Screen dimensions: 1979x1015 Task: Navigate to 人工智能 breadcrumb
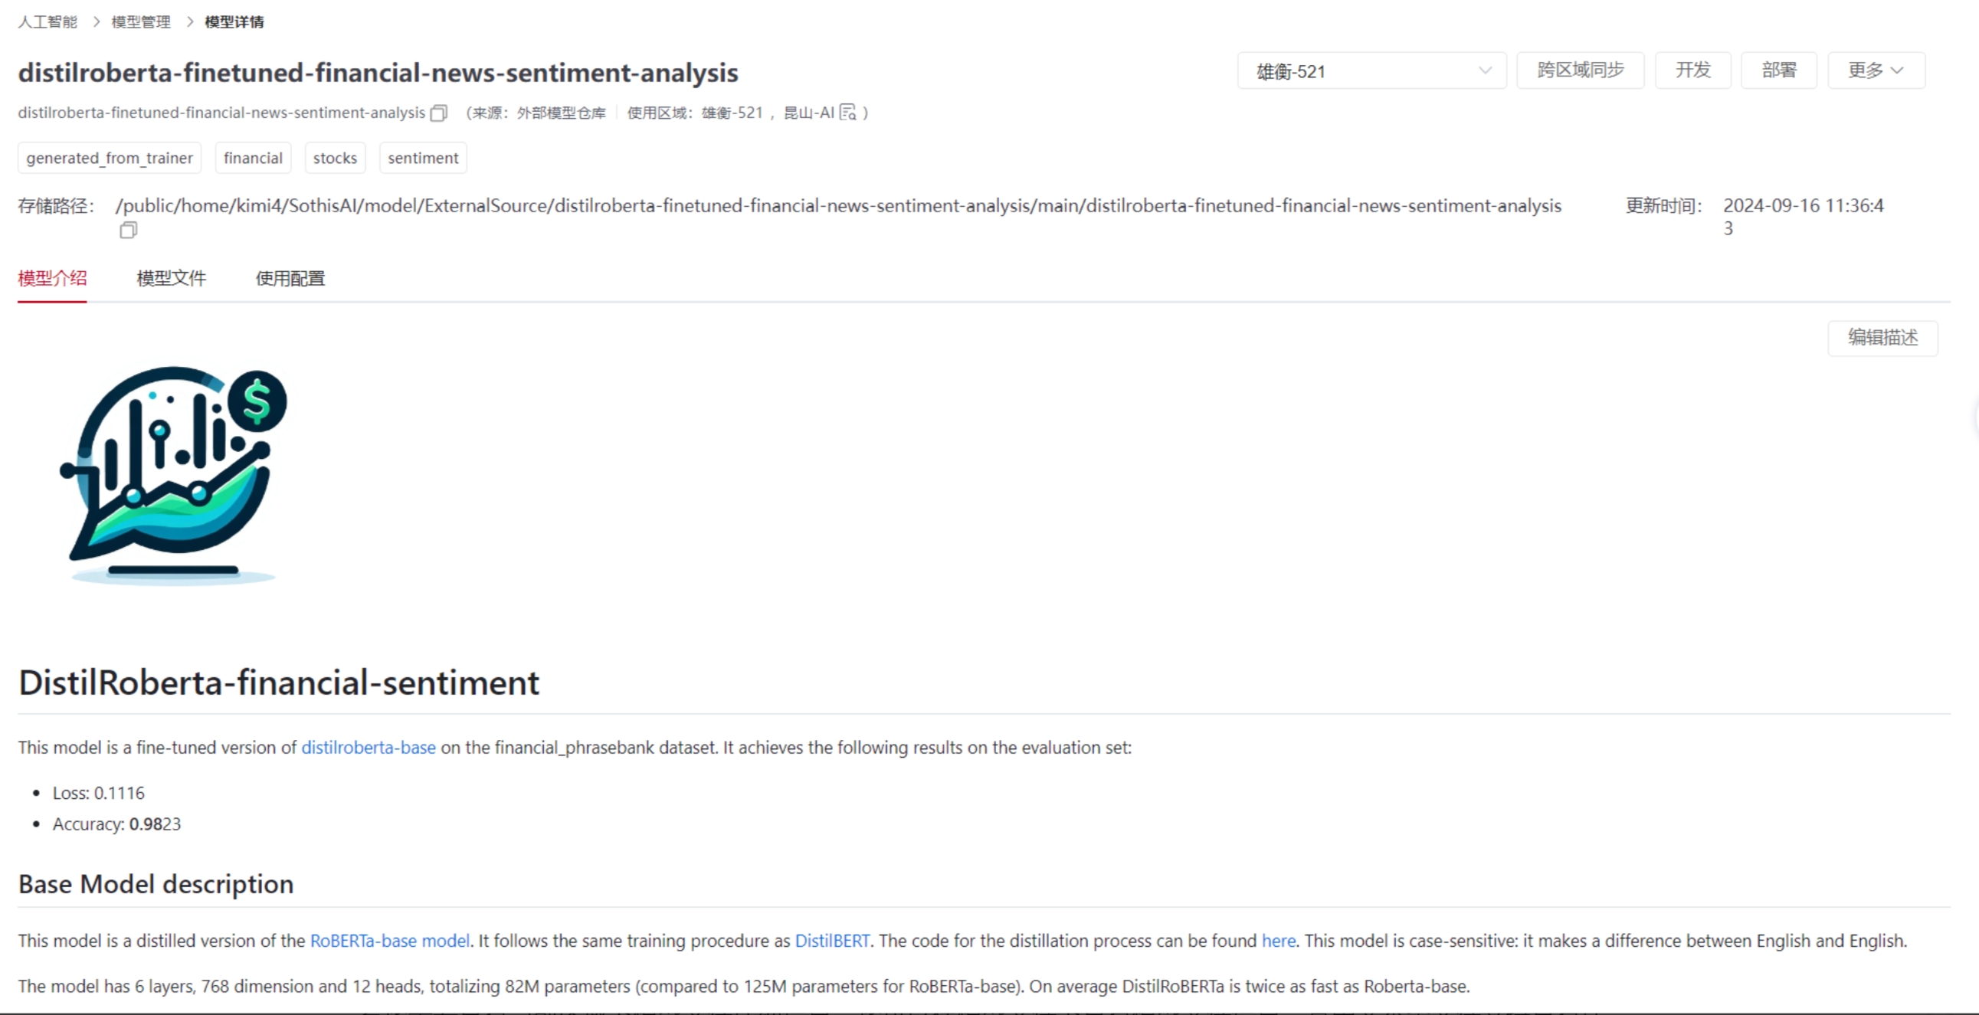coord(48,21)
